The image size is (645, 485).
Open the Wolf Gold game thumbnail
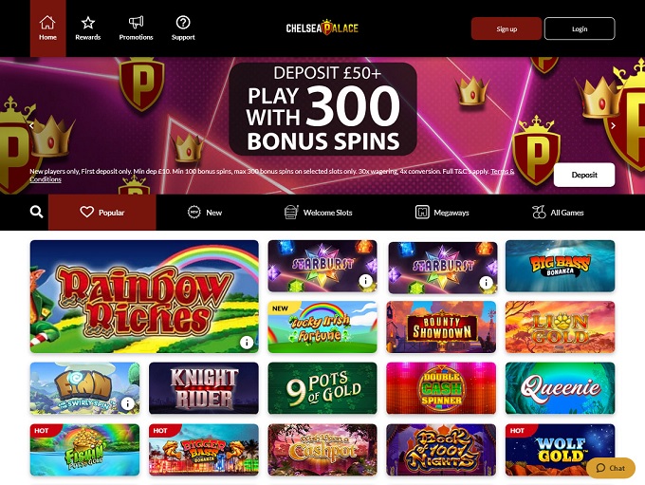pos(560,450)
